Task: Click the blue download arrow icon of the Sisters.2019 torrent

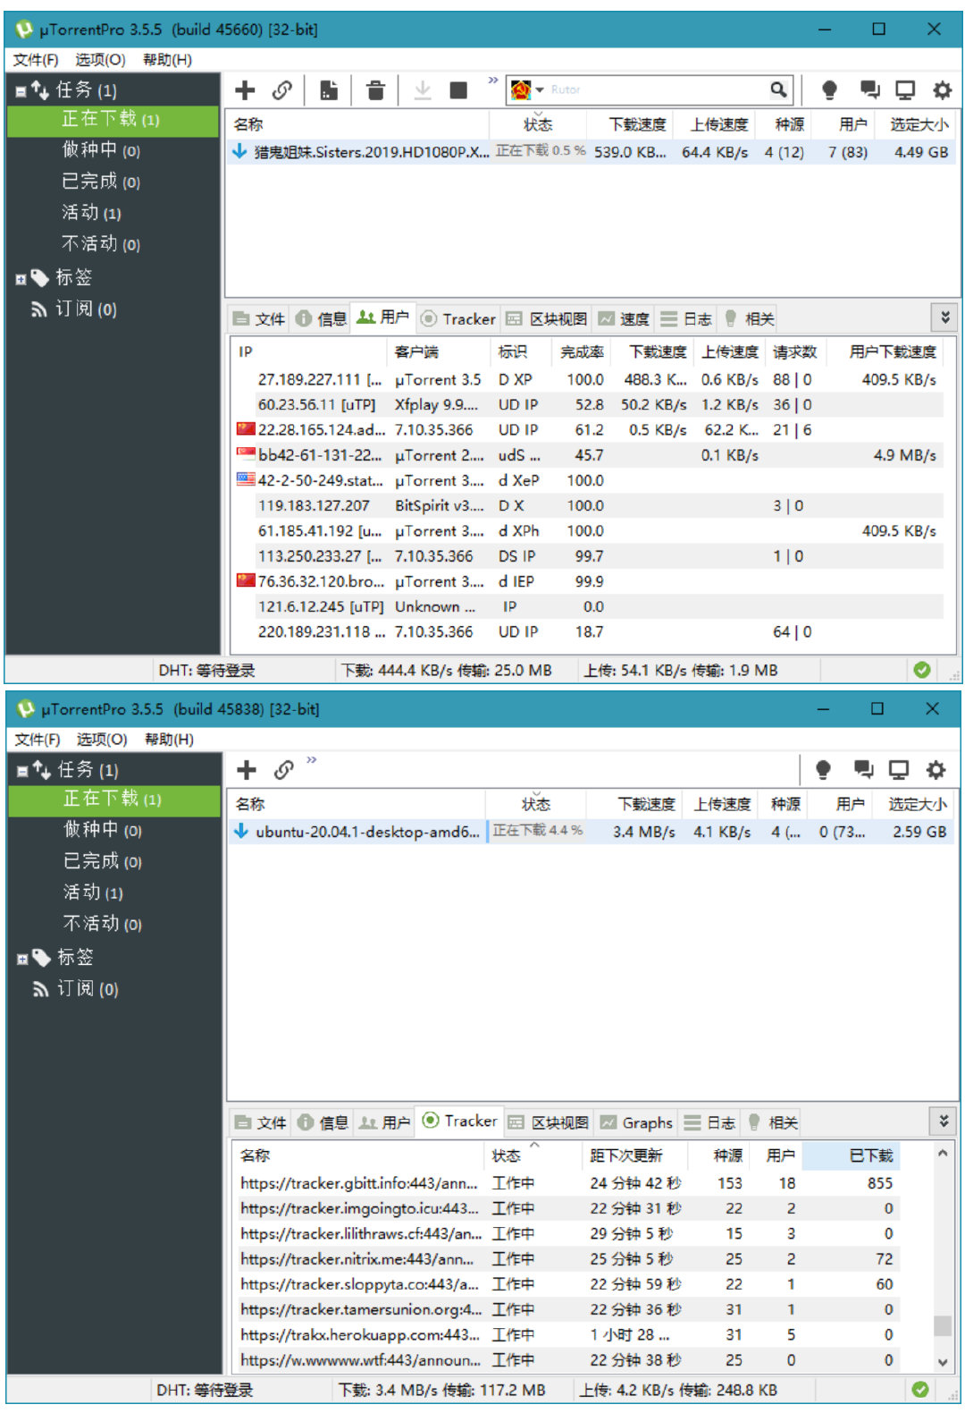Action: [x=239, y=152]
